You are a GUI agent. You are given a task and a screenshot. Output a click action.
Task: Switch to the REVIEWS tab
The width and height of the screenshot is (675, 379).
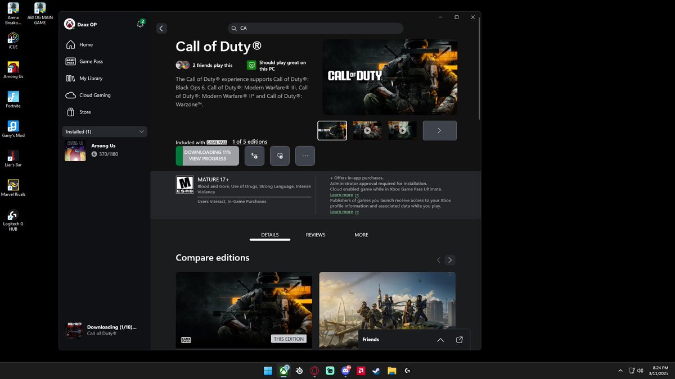(316, 235)
